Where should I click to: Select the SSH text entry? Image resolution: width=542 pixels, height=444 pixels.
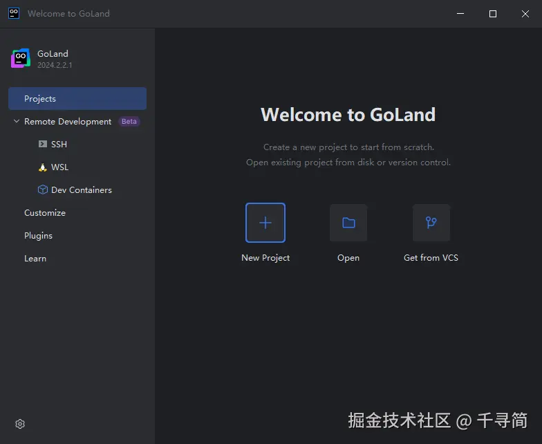click(x=59, y=144)
